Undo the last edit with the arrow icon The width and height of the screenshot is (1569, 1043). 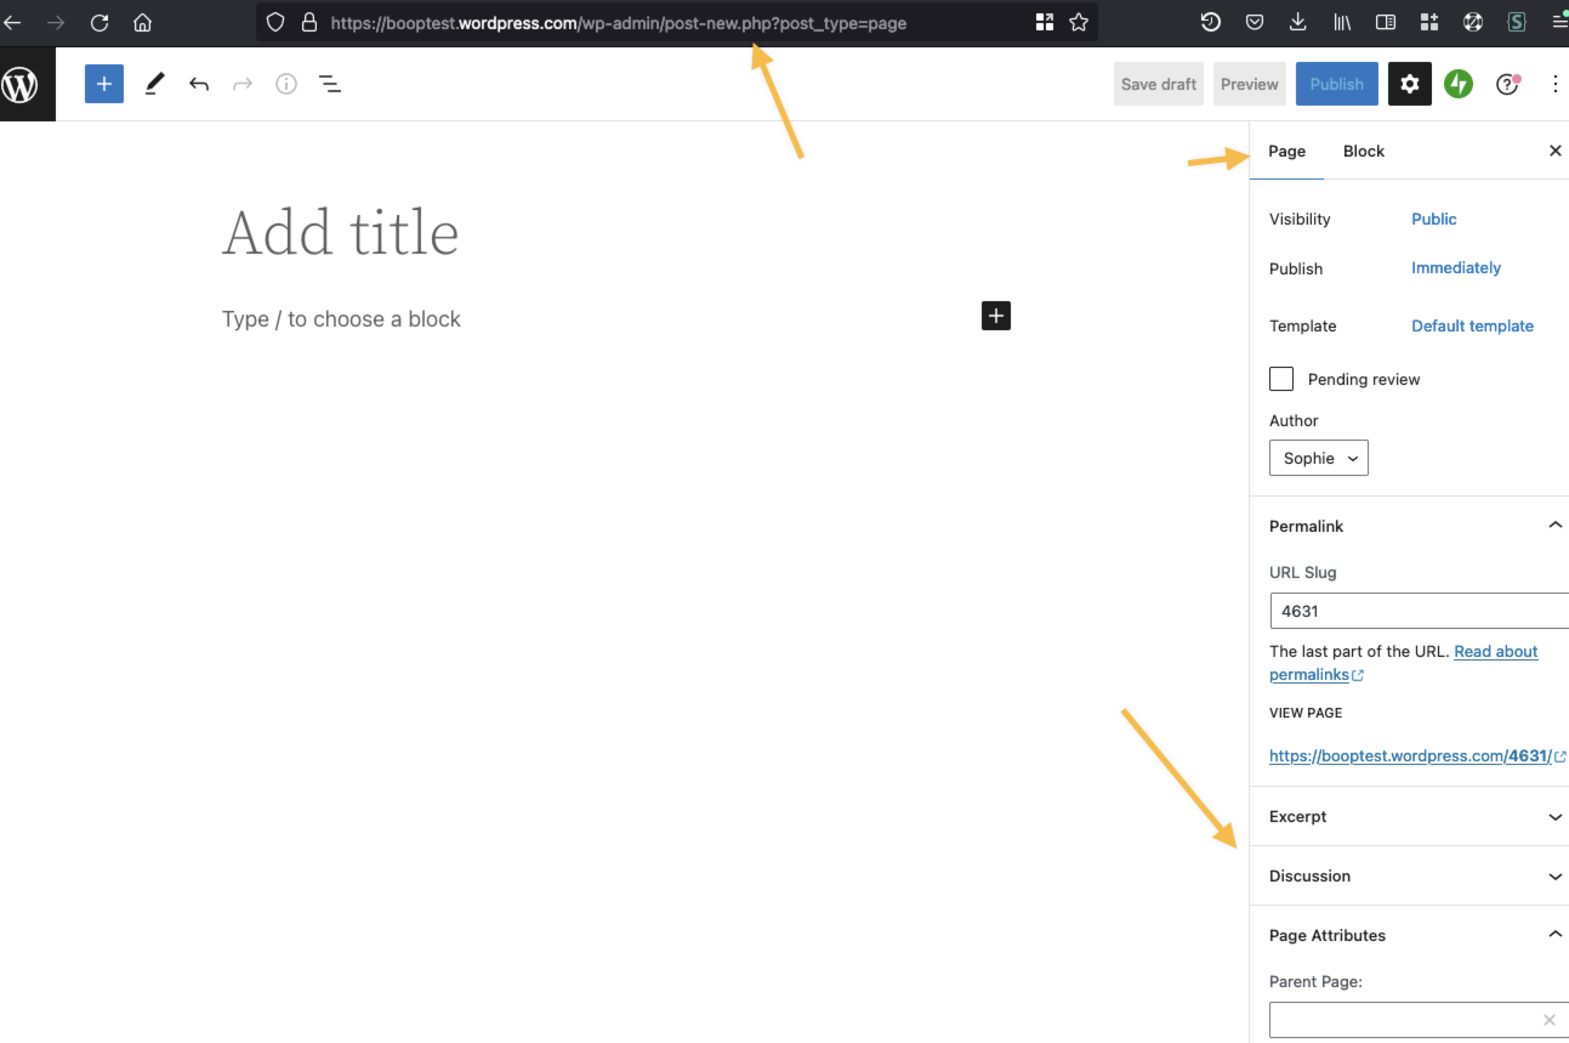click(198, 84)
